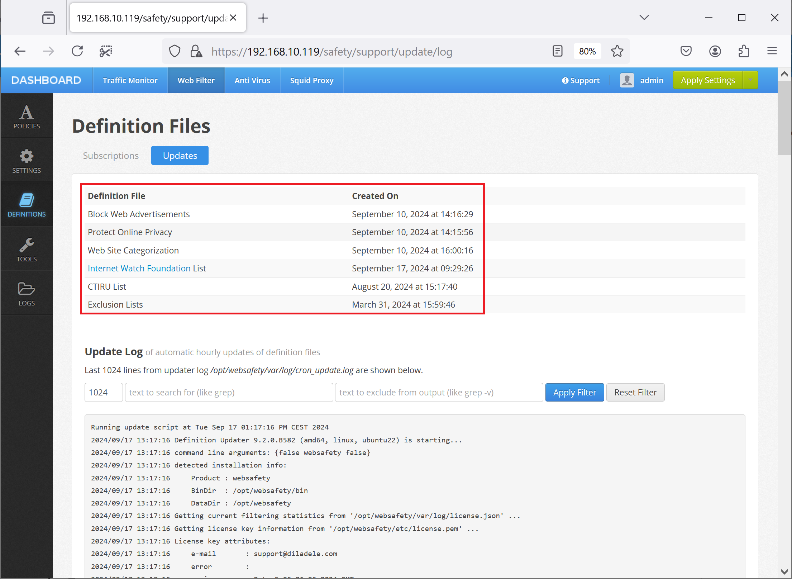Screen dimensions: 792x579
Task: Click the Apply Filter button
Action: (574, 393)
